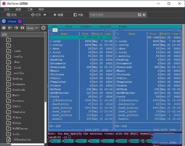Select the Downloads folder in sidebar

[18, 90]
